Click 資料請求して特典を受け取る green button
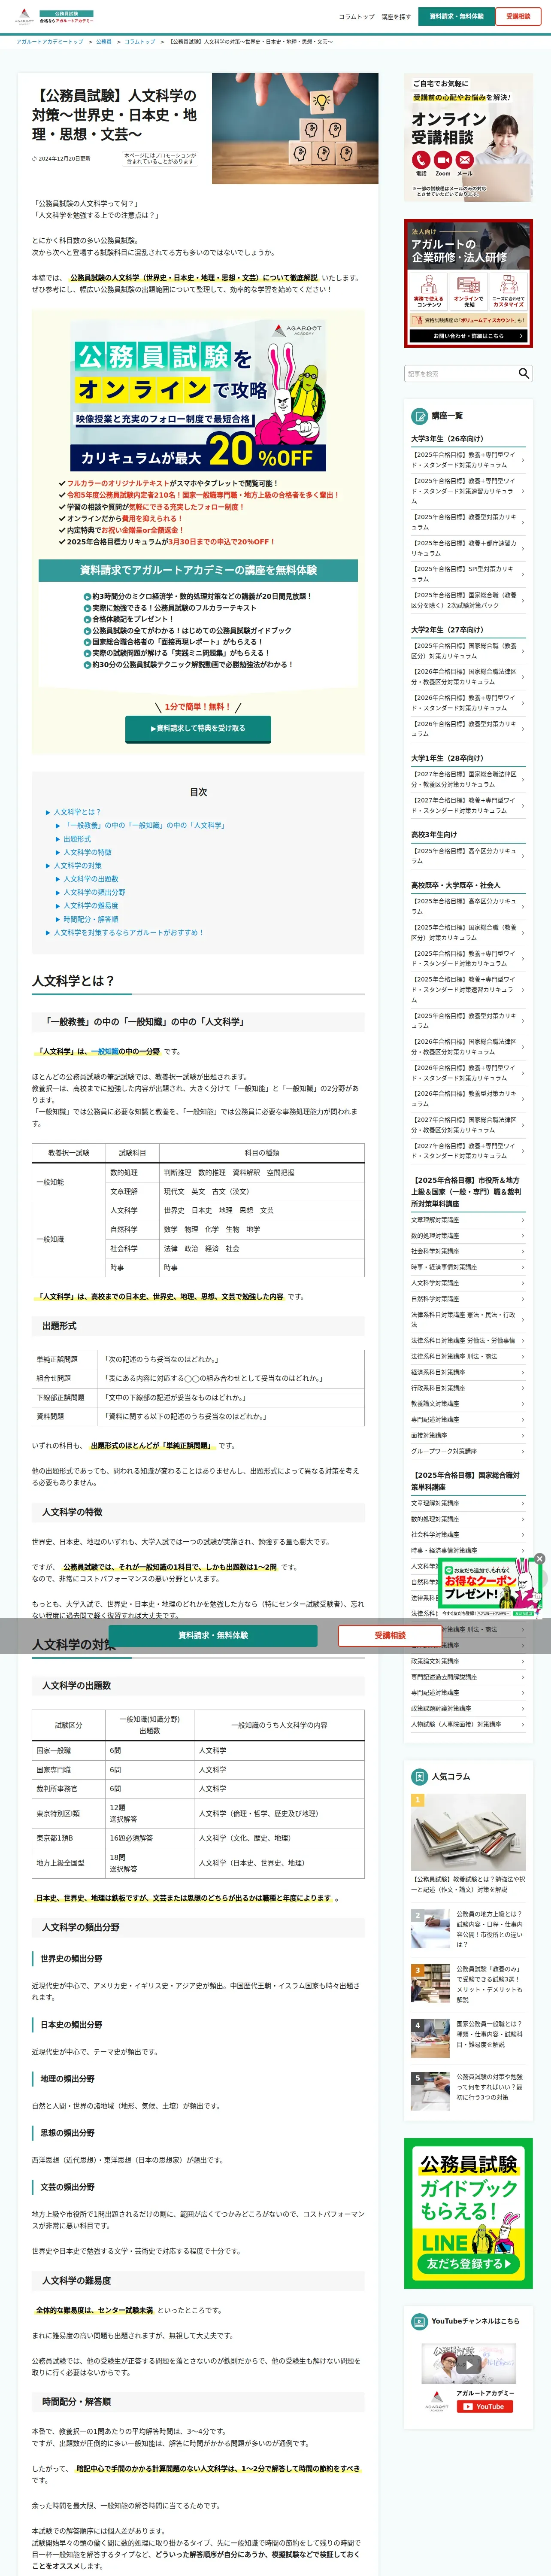Screen dimensions: 551x2576 tap(197, 728)
